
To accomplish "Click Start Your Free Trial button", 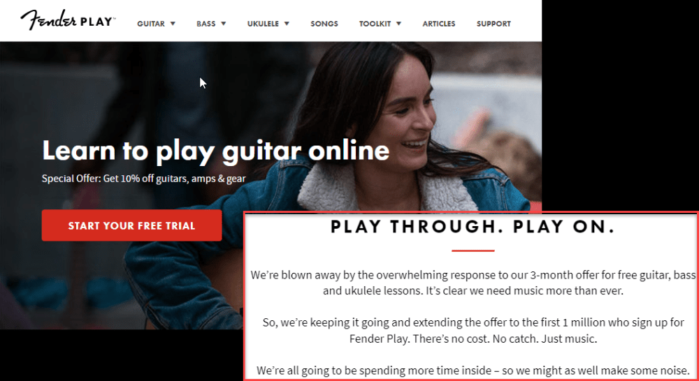I will (131, 225).
